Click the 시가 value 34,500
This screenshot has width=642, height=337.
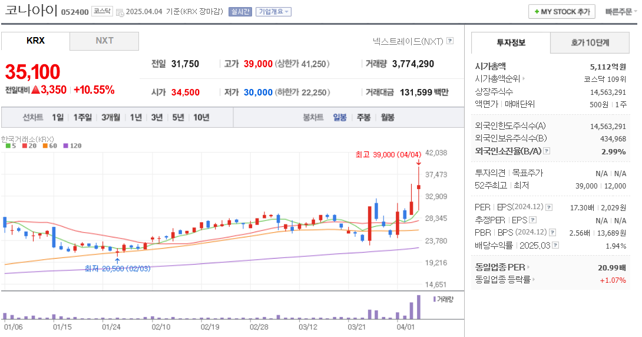click(186, 92)
